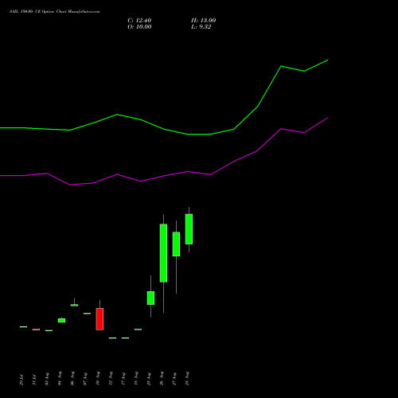Click the chart title text at top-left

[55, 12]
